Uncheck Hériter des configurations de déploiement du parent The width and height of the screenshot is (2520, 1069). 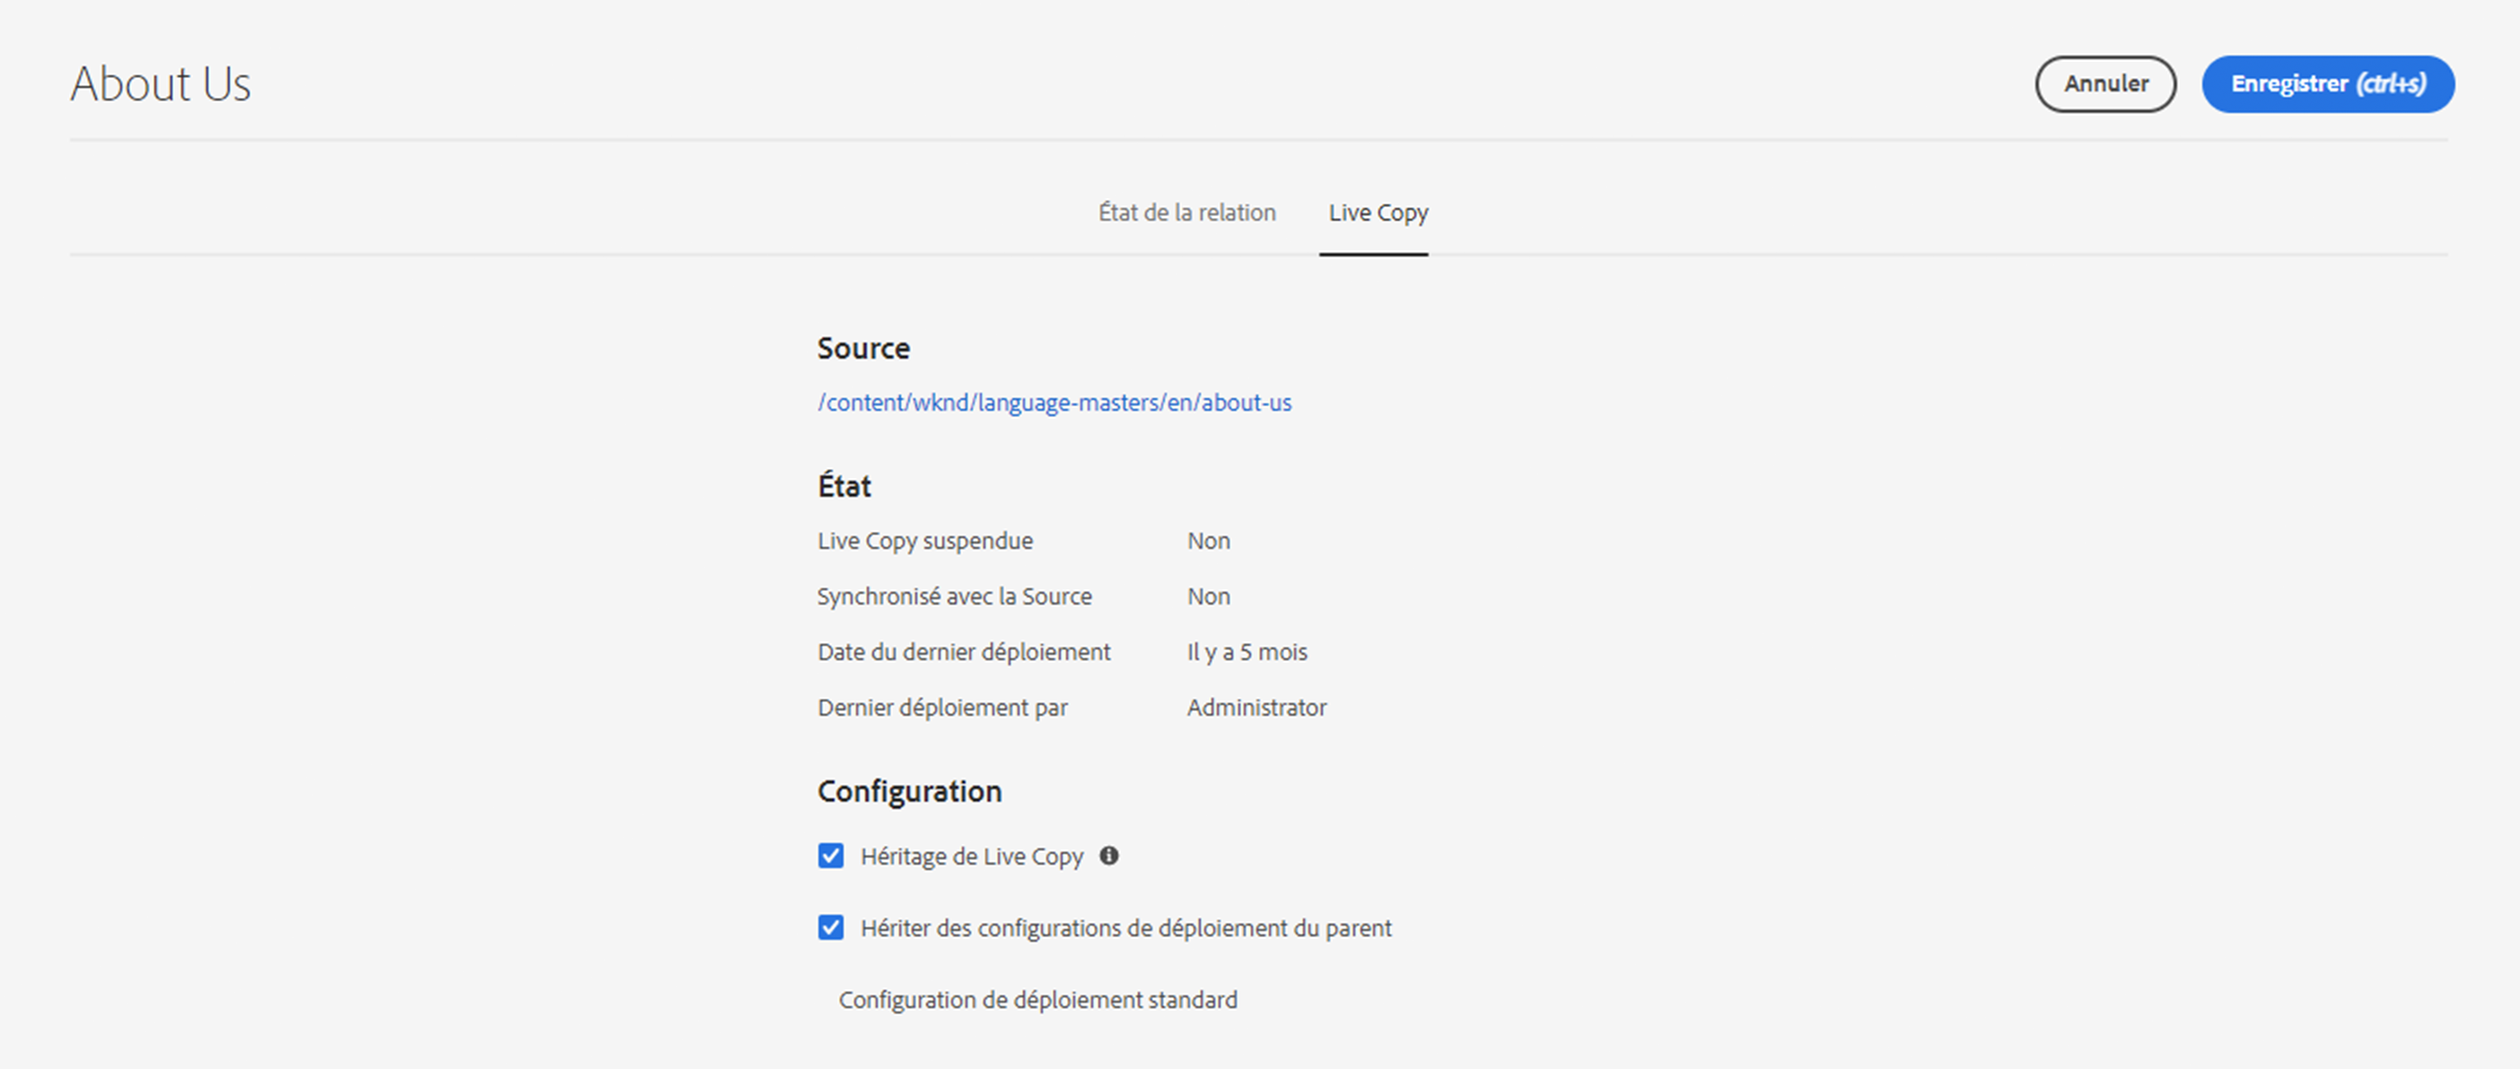tap(830, 927)
